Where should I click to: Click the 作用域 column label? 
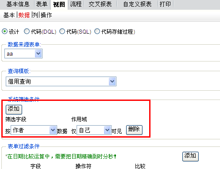[x=79, y=119]
